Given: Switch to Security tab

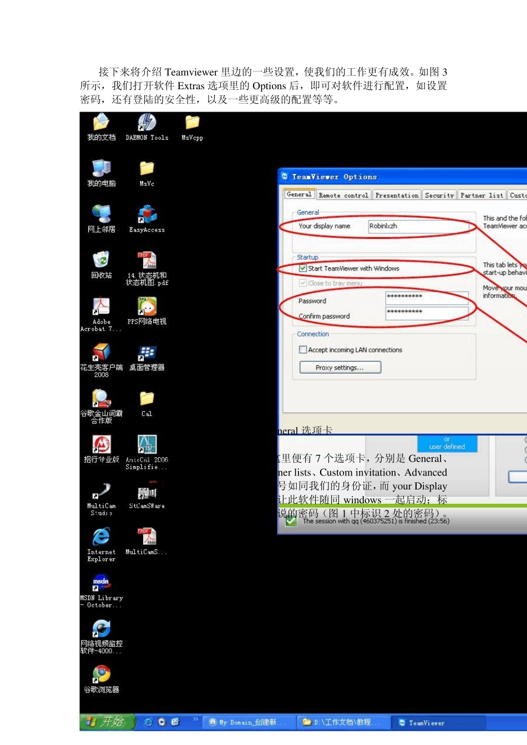Looking at the screenshot, I should pyautogui.click(x=439, y=195).
